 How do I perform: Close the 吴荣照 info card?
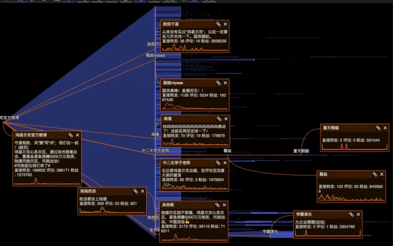pyautogui.click(x=224, y=205)
